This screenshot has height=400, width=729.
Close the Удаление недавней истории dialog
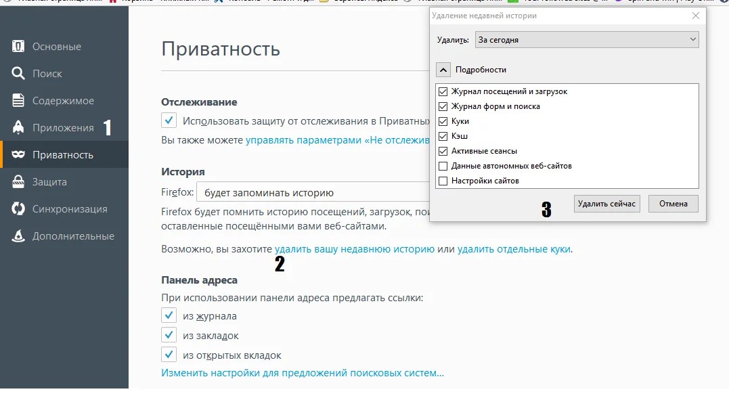click(696, 16)
